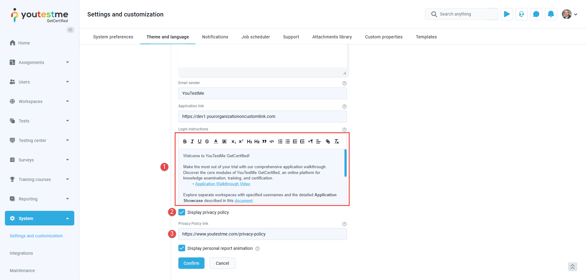The image size is (586, 280).
Task: Show help for Email sender field
Action: pos(344,83)
